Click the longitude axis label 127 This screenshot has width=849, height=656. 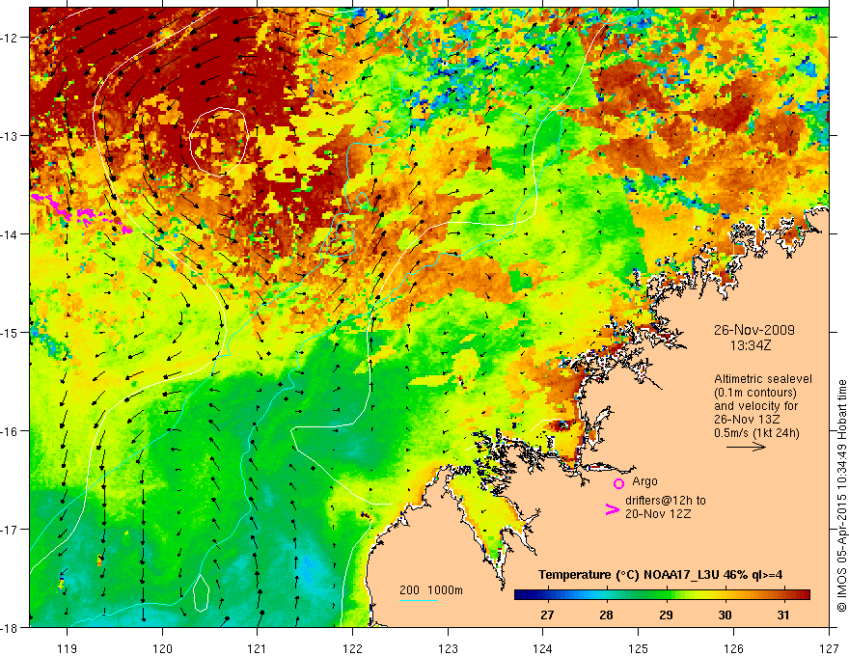829,648
